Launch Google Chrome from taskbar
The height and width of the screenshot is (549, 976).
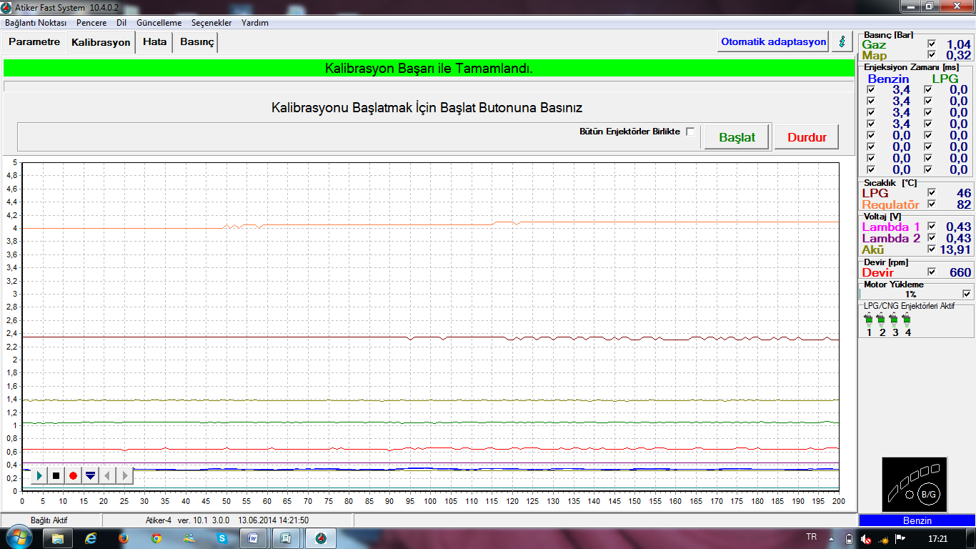[156, 538]
